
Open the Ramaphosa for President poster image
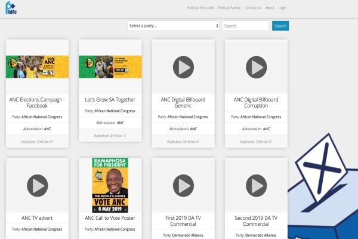point(110,185)
